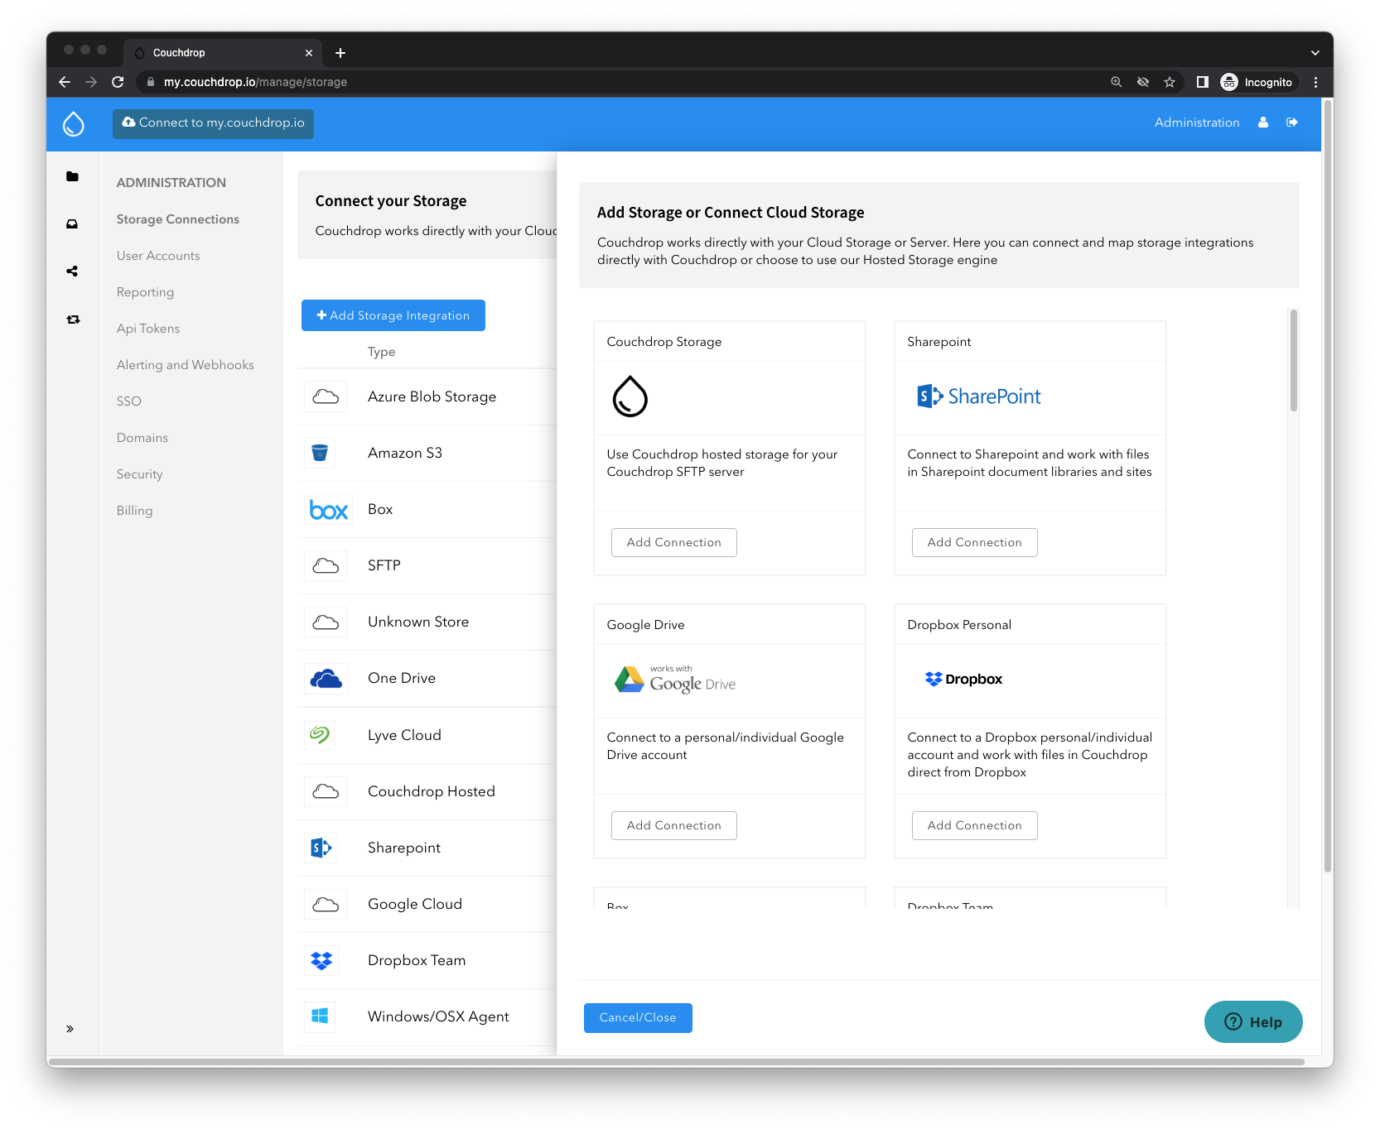1380x1129 pixels.
Task: Open the browser three-dot menu
Action: point(1316,82)
